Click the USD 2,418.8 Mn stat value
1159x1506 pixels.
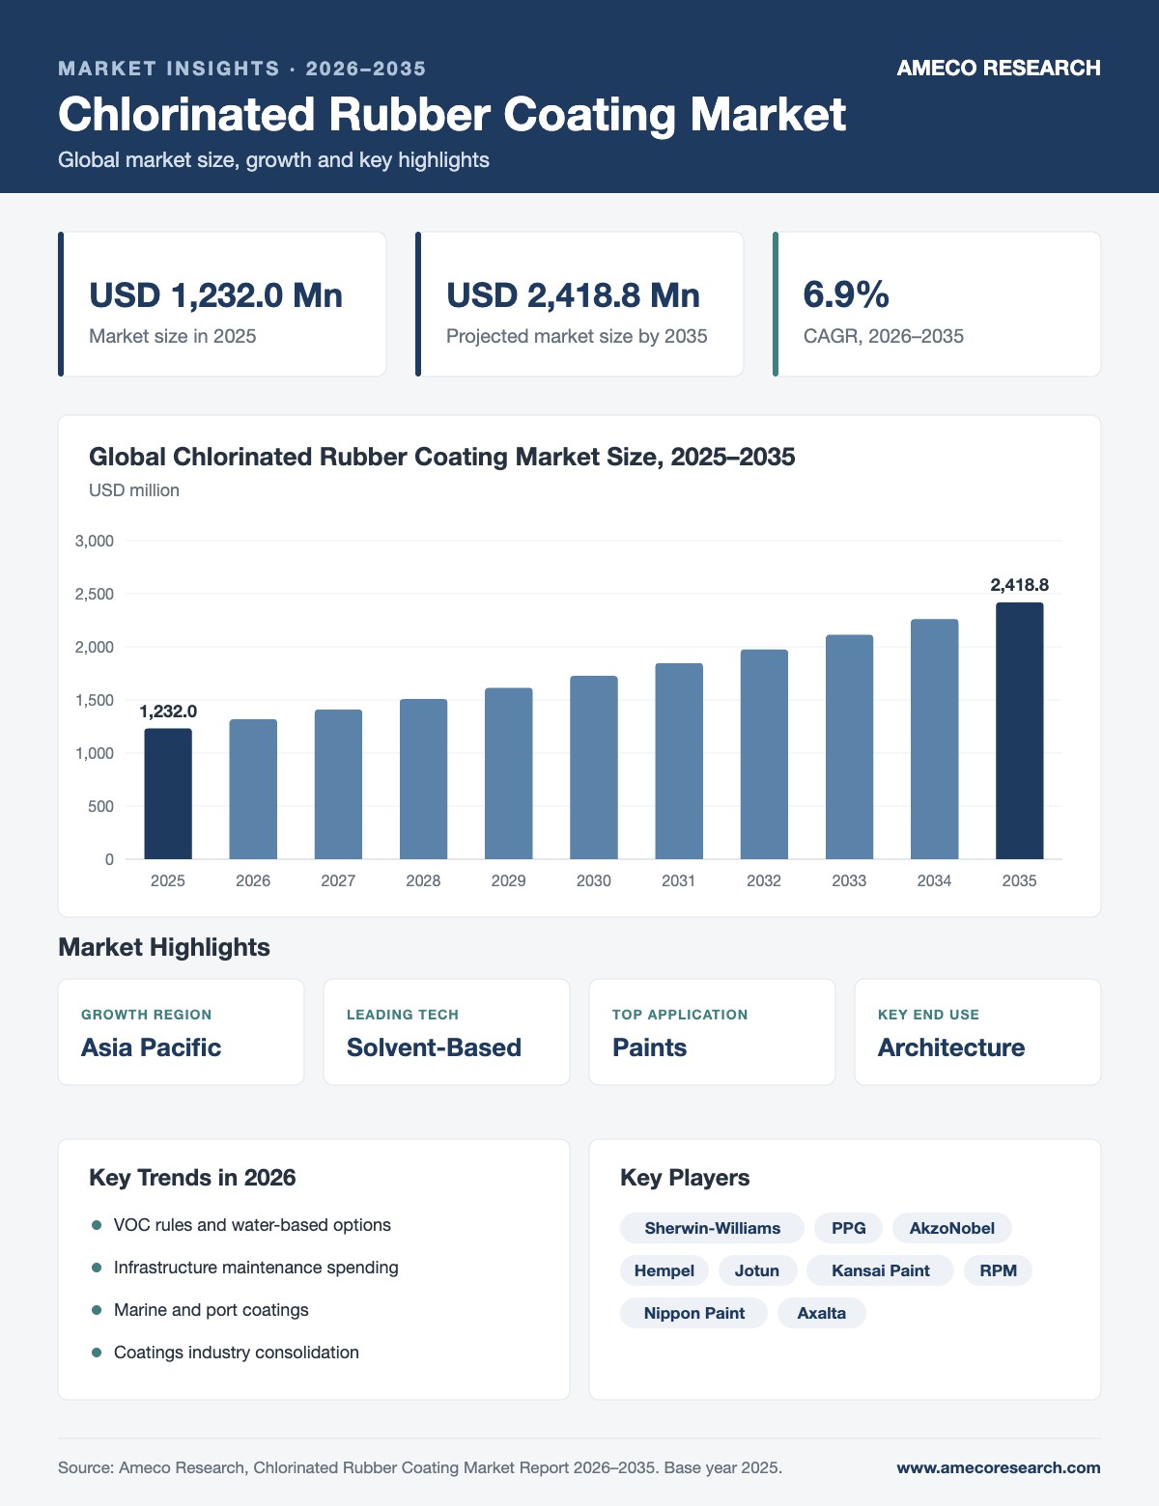click(574, 294)
